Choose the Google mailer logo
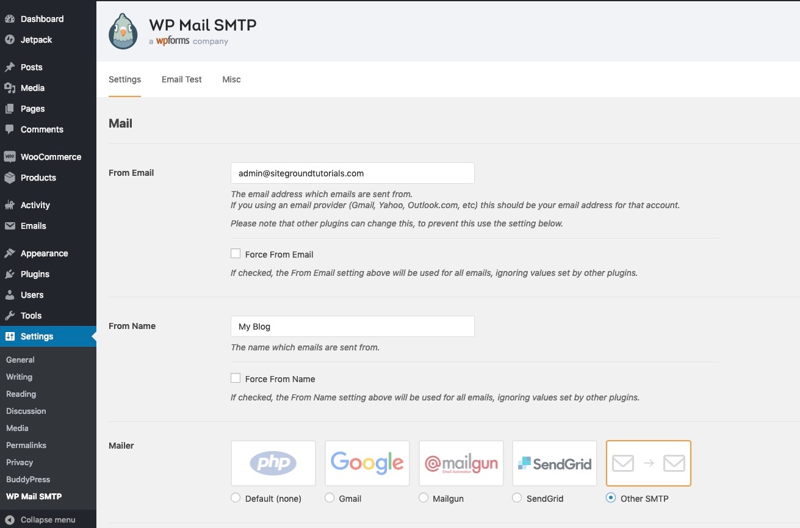Image resolution: width=800 pixels, height=528 pixels. tap(367, 463)
